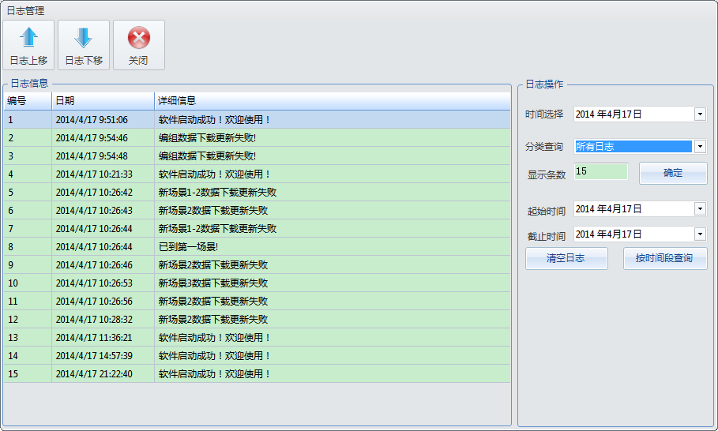Click the 显示条数 input field
Screen dimensions: 718x431
[x=600, y=171]
